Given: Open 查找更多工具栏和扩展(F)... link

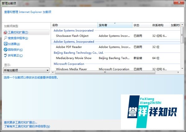Looking at the screenshot, I should pyautogui.click(x=20, y=122).
